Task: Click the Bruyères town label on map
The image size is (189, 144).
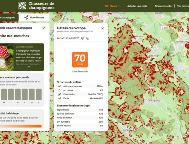Action: click(x=160, y=13)
